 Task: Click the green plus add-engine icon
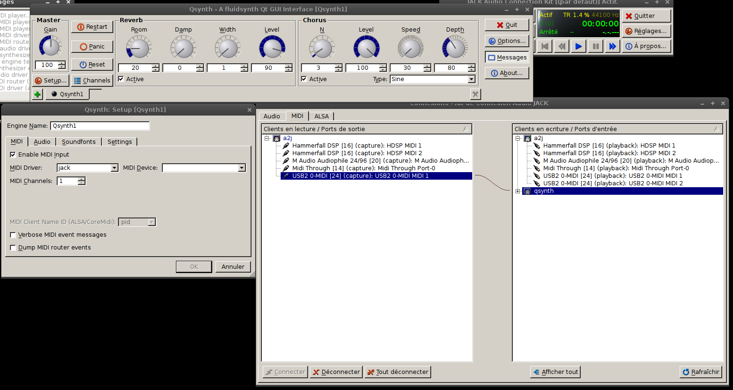point(38,94)
